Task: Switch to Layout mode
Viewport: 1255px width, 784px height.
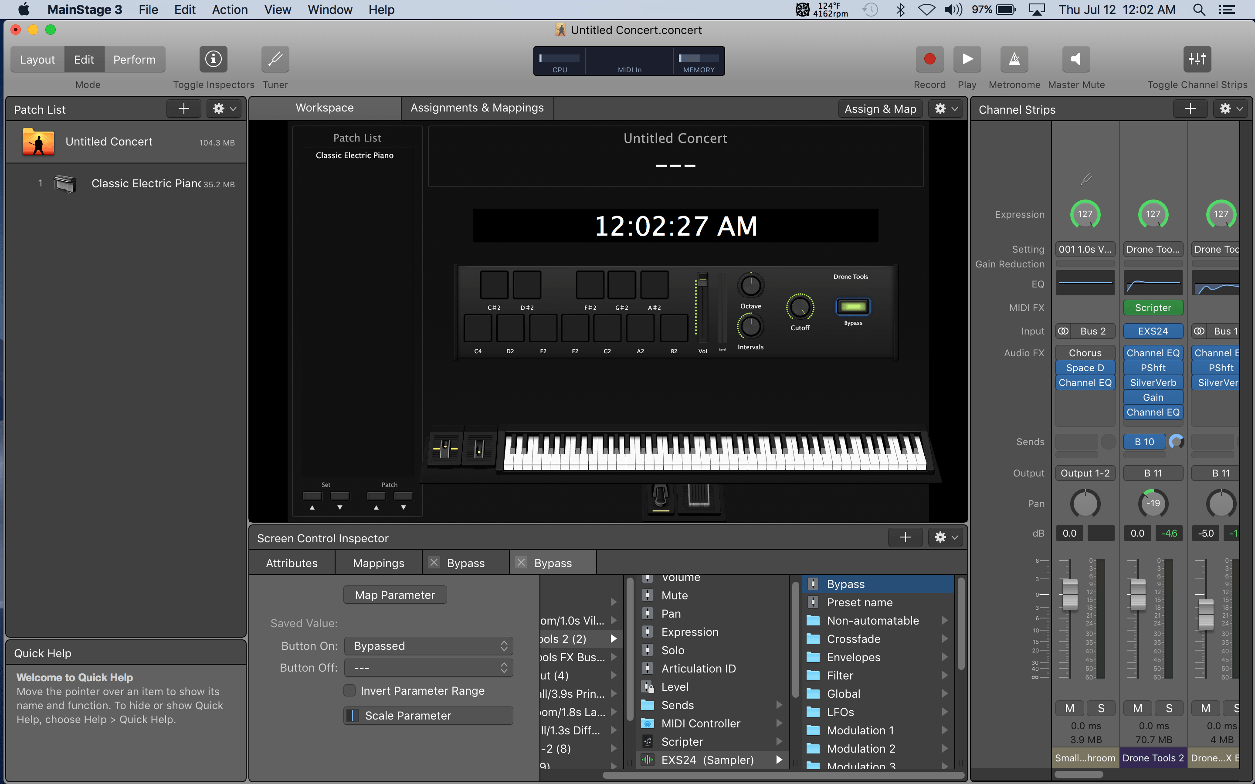Action: [x=37, y=59]
